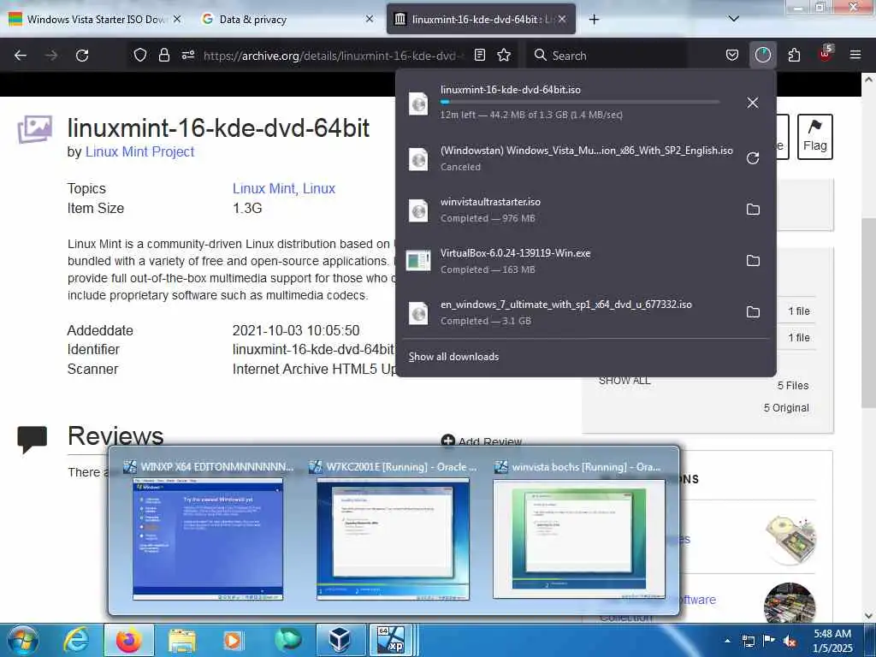Open folder containing VirtualBox-6.0.24 installer
The width and height of the screenshot is (876, 657).
coord(753,261)
